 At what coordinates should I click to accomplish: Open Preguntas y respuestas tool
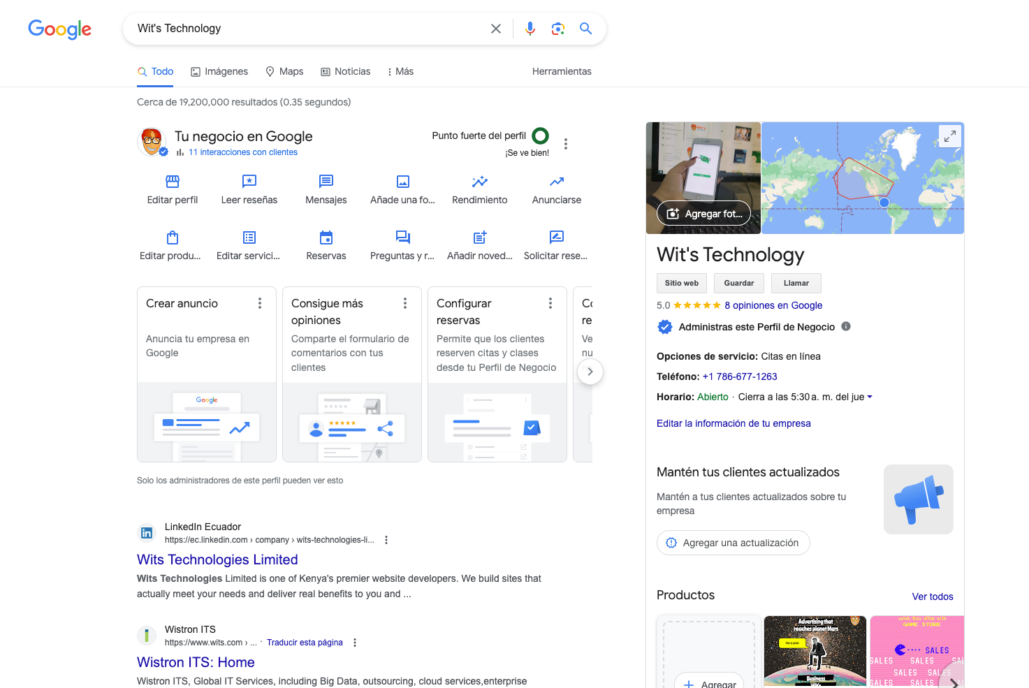[402, 237]
